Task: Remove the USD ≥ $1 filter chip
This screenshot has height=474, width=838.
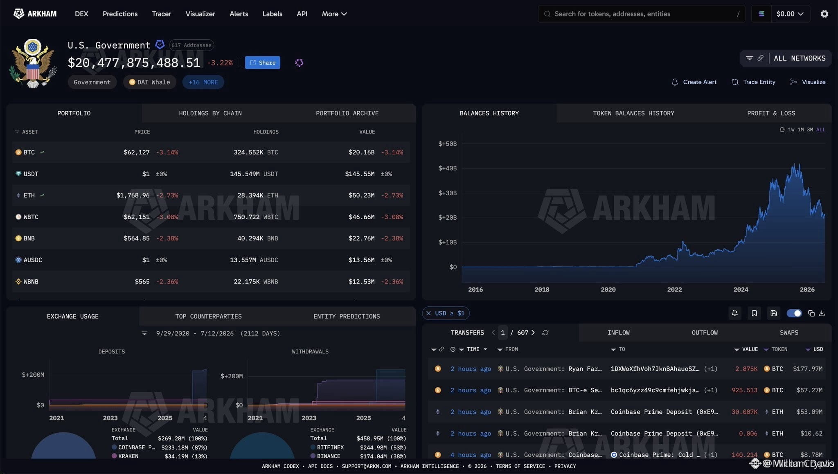Action: tap(428, 313)
